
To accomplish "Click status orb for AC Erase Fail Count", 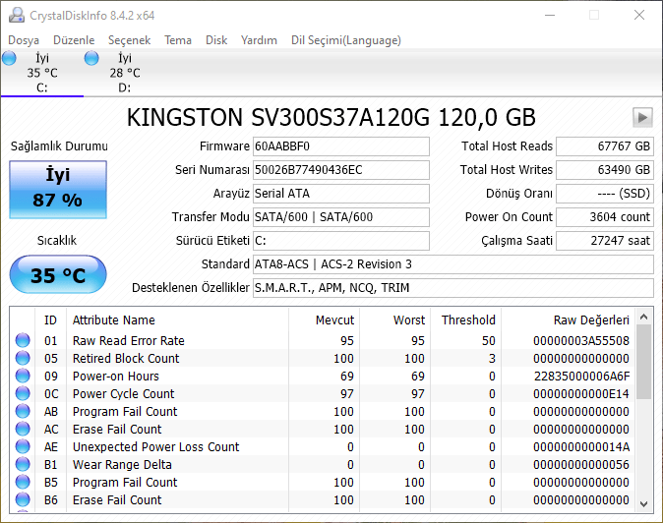I will coord(23,429).
